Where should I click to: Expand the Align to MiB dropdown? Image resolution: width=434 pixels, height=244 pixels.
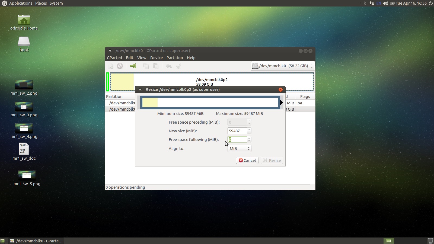240,149
